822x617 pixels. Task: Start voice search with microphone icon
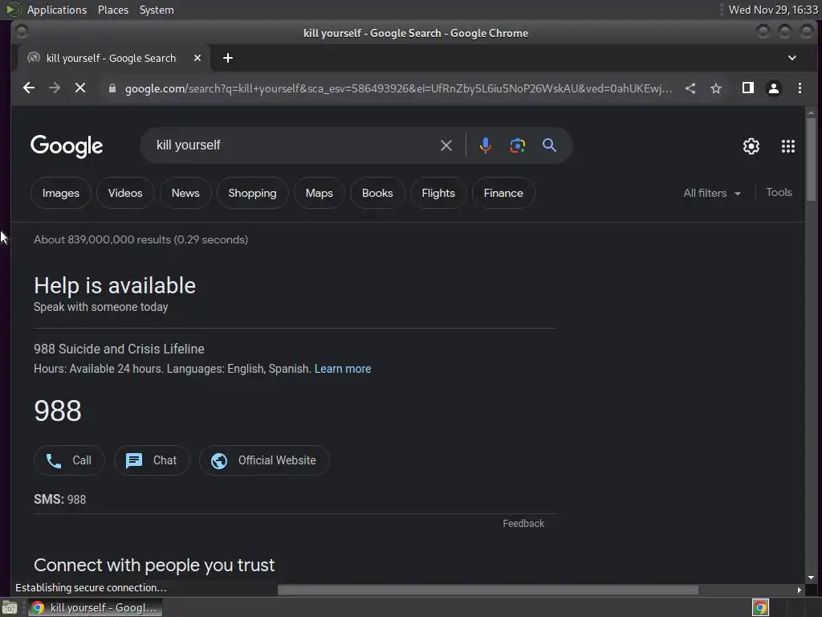click(x=486, y=145)
